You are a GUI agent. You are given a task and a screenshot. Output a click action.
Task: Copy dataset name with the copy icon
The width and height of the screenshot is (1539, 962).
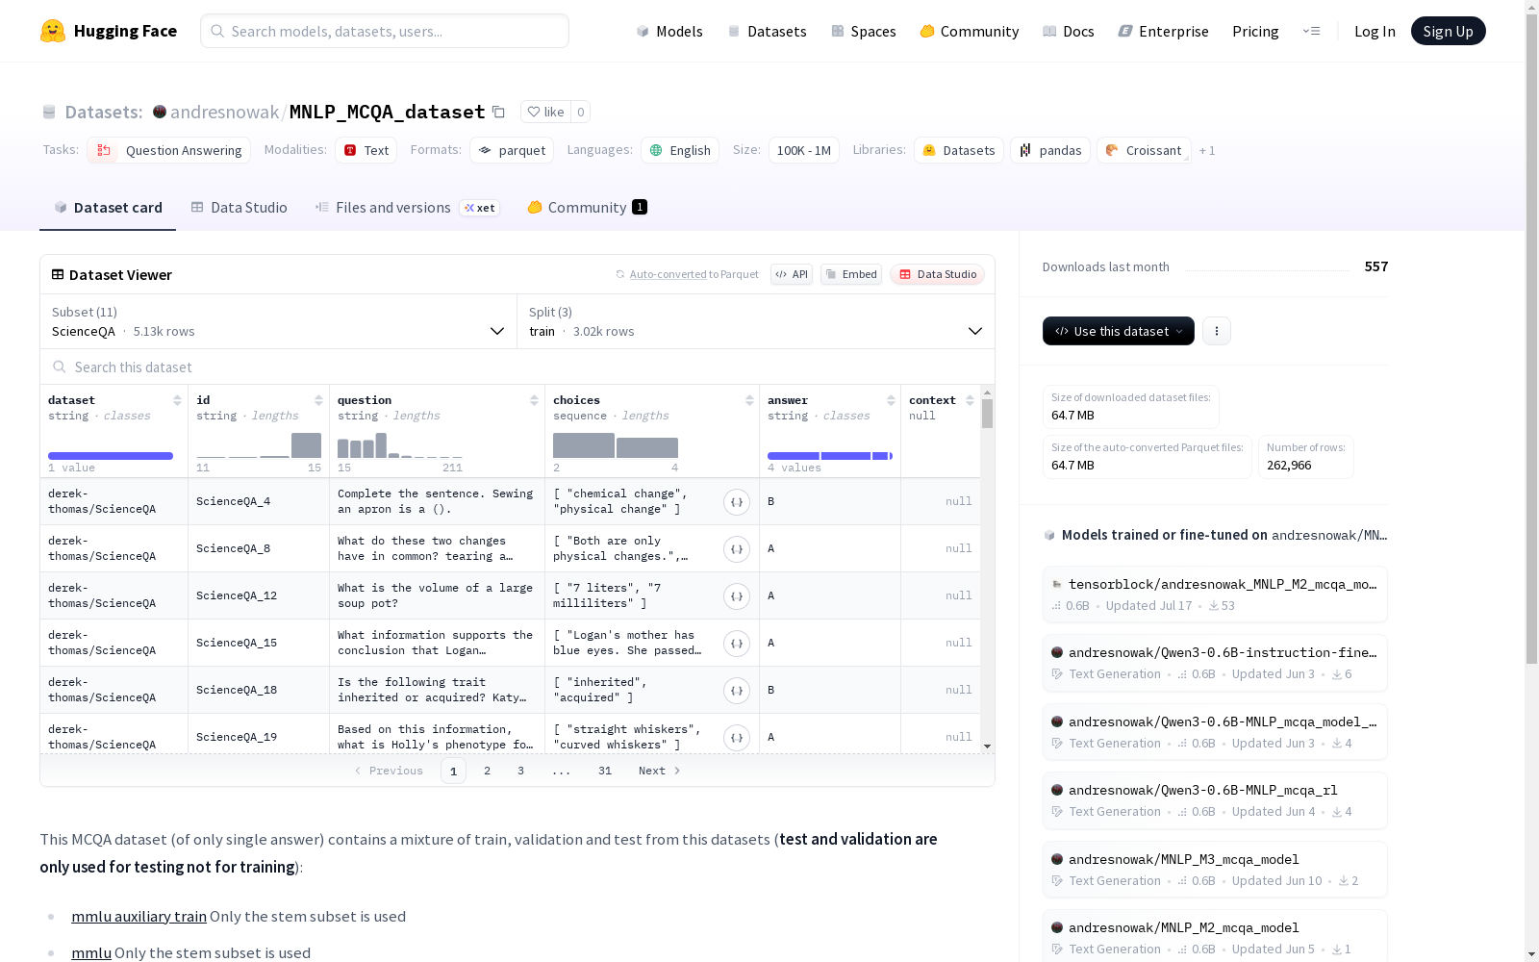(x=498, y=112)
